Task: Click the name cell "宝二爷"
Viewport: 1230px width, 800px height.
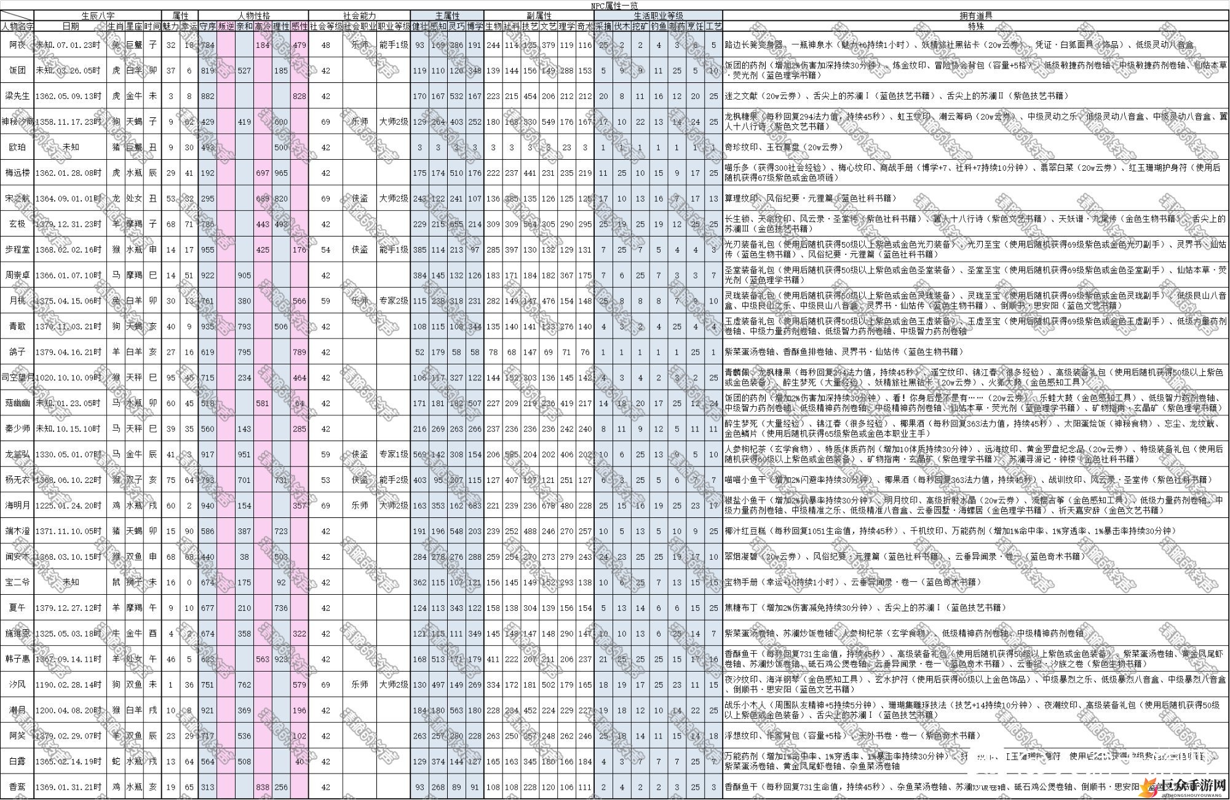Action: [x=17, y=582]
